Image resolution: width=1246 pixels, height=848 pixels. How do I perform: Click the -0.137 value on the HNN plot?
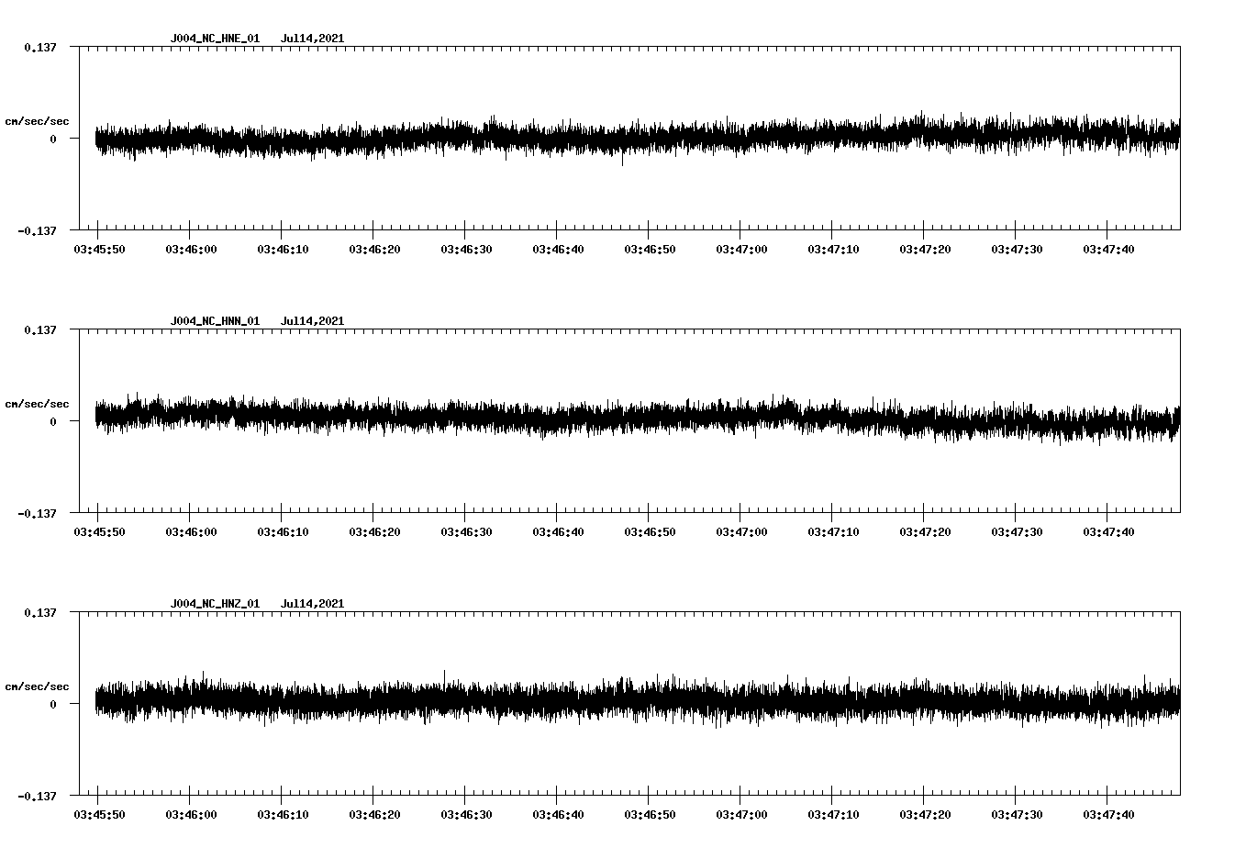tap(39, 516)
